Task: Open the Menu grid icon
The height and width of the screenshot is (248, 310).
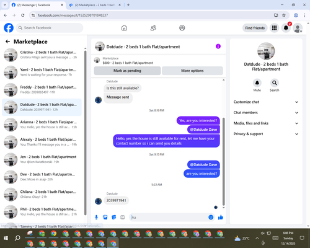Action: pyautogui.click(x=274, y=28)
